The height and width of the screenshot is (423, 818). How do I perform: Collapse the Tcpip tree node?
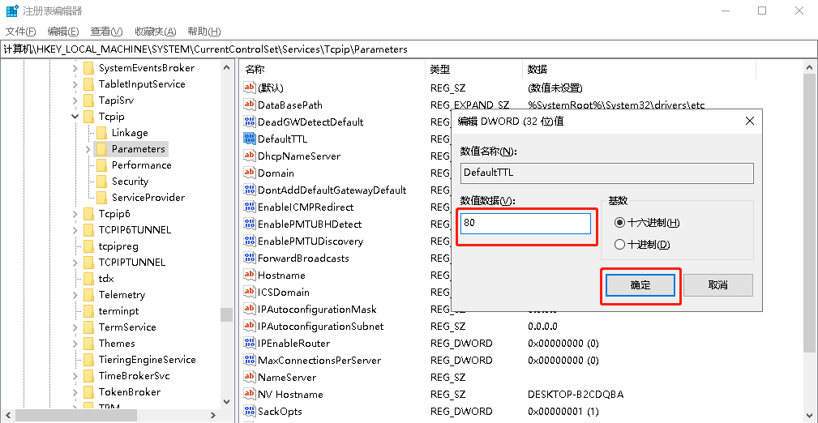(75, 117)
